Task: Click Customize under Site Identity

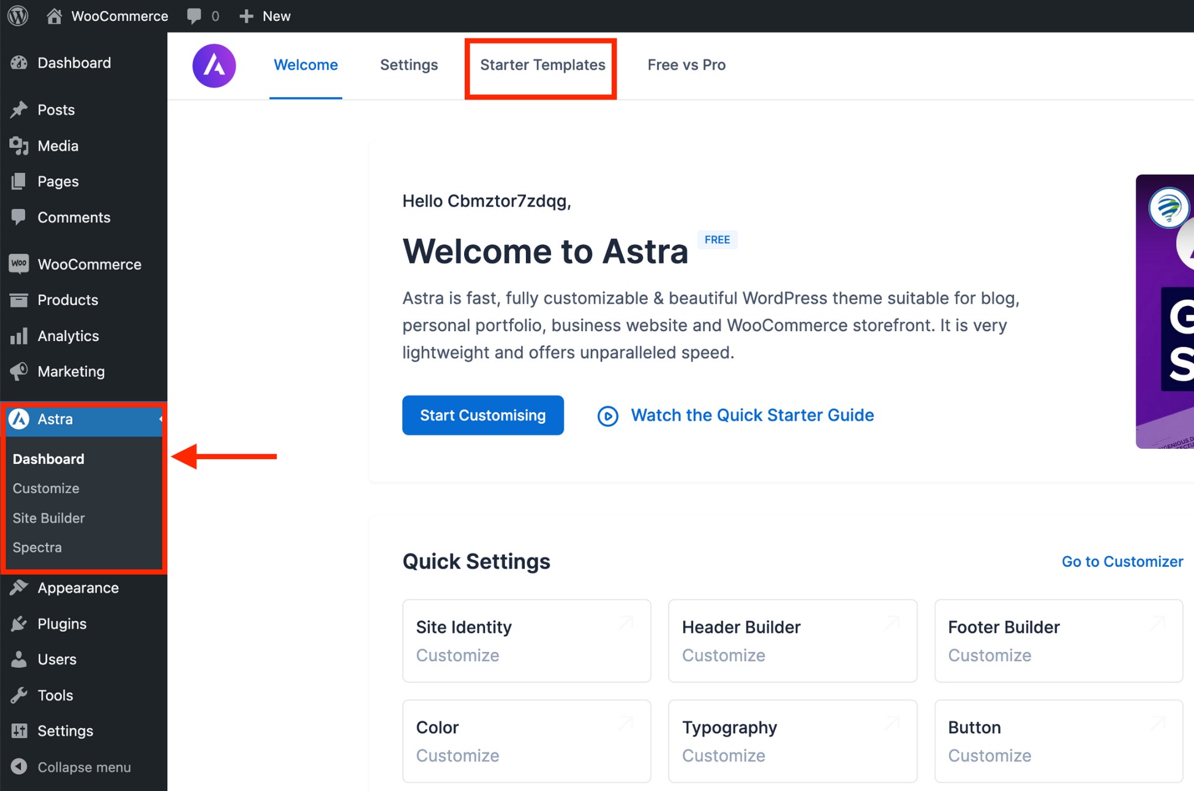Action: [457, 655]
